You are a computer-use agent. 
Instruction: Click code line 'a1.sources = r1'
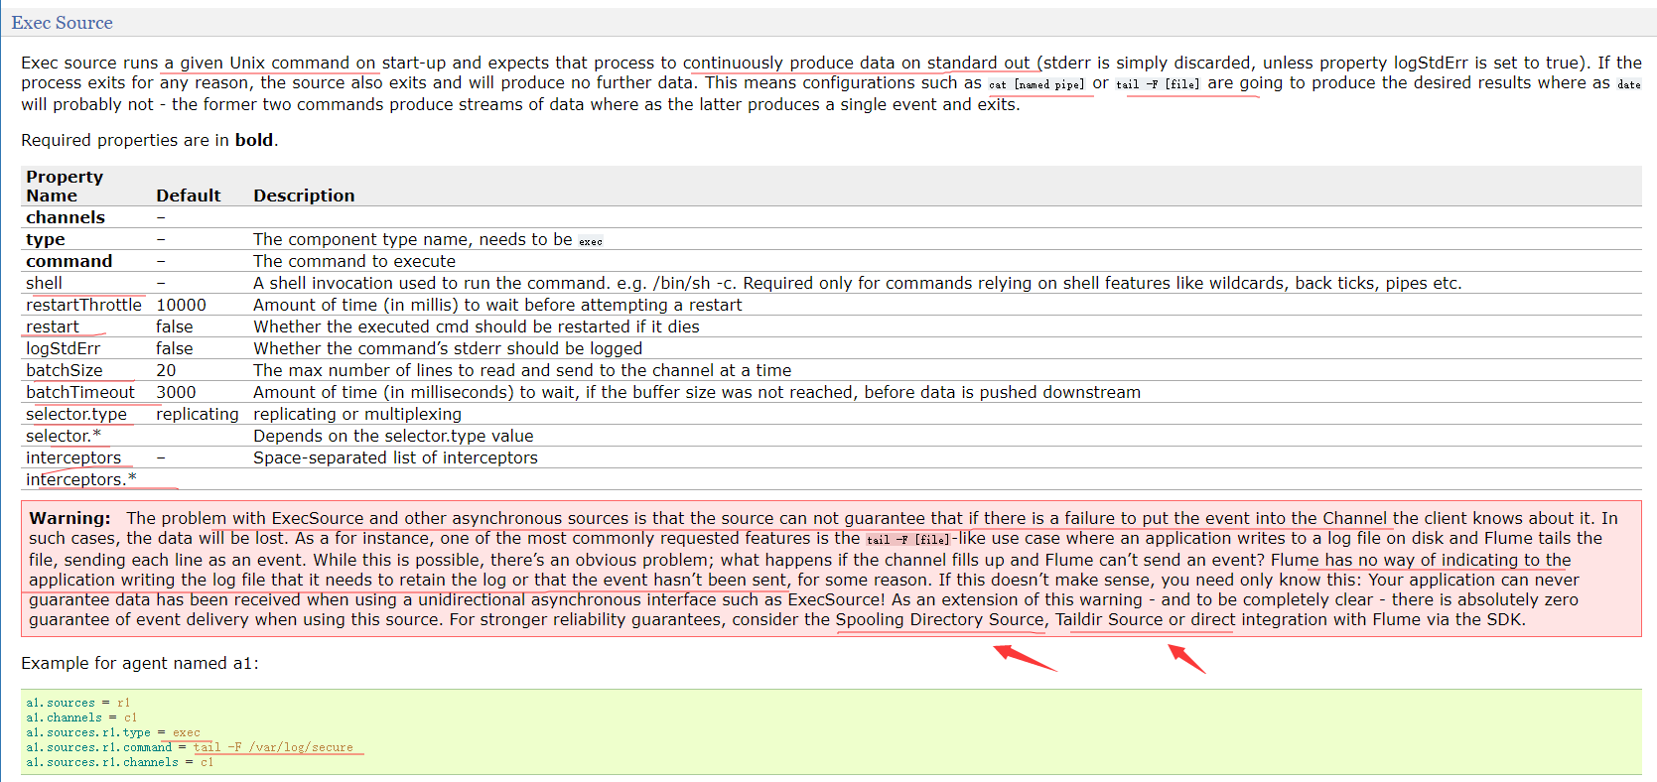tap(78, 703)
